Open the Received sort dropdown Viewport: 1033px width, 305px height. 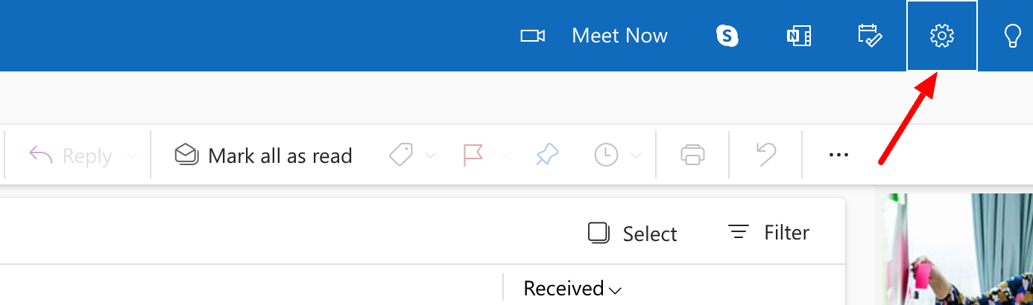[572, 289]
